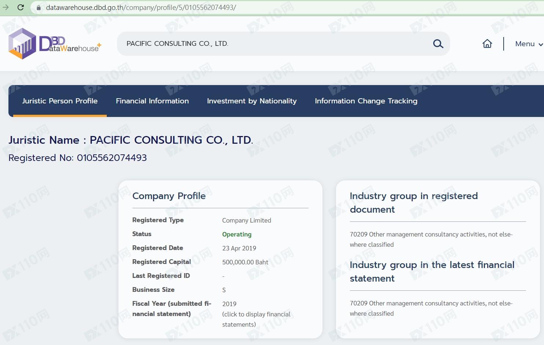This screenshot has height=345, width=544.
Task: Click the 'Registered Type' label
Action: (x=158, y=220)
